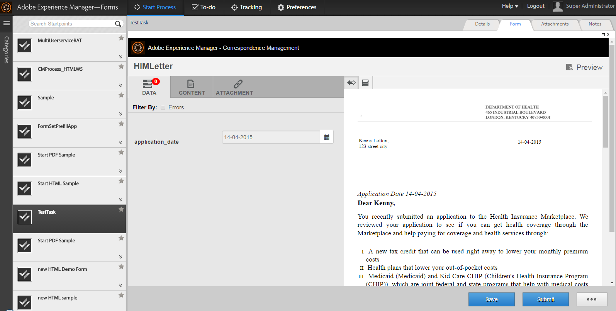The width and height of the screenshot is (616, 311).
Task: Click the Super Administrator name
Action: (590, 6)
